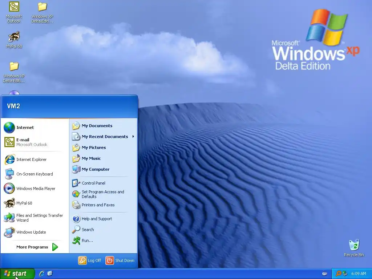Open Files and Settings Transfer Wizard

coord(35,218)
